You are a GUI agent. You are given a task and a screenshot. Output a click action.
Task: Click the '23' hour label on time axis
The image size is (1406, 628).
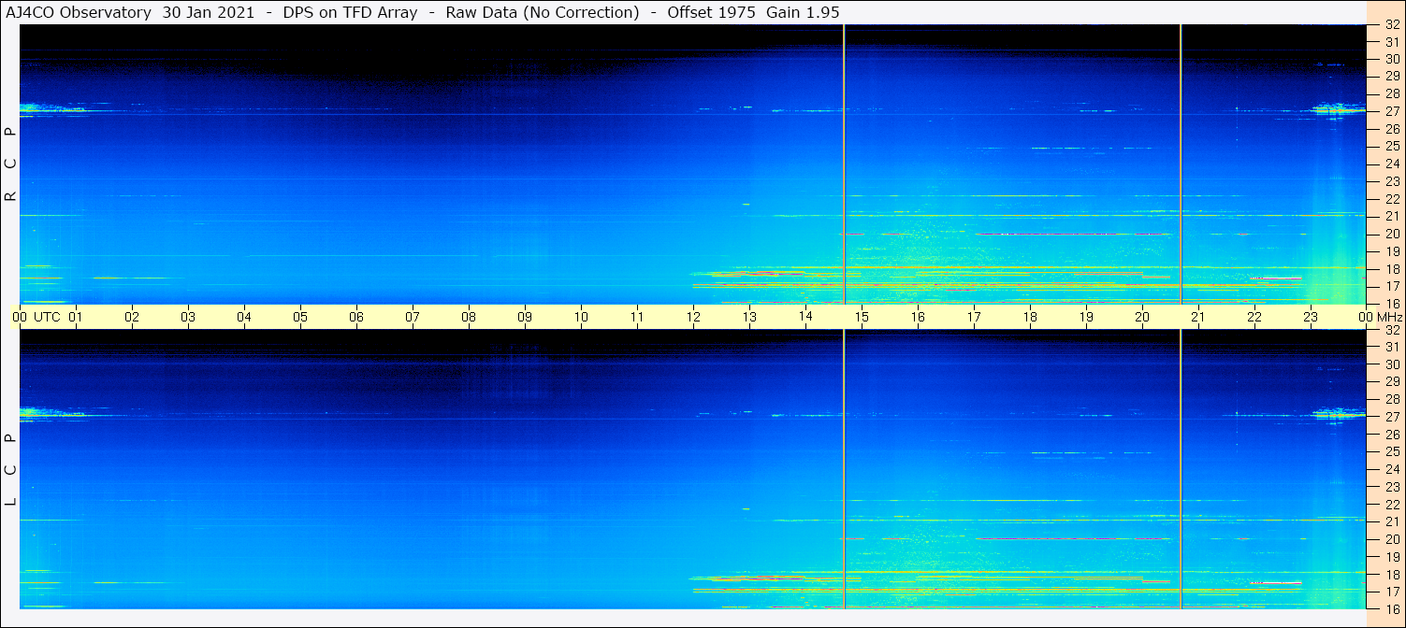(1311, 317)
